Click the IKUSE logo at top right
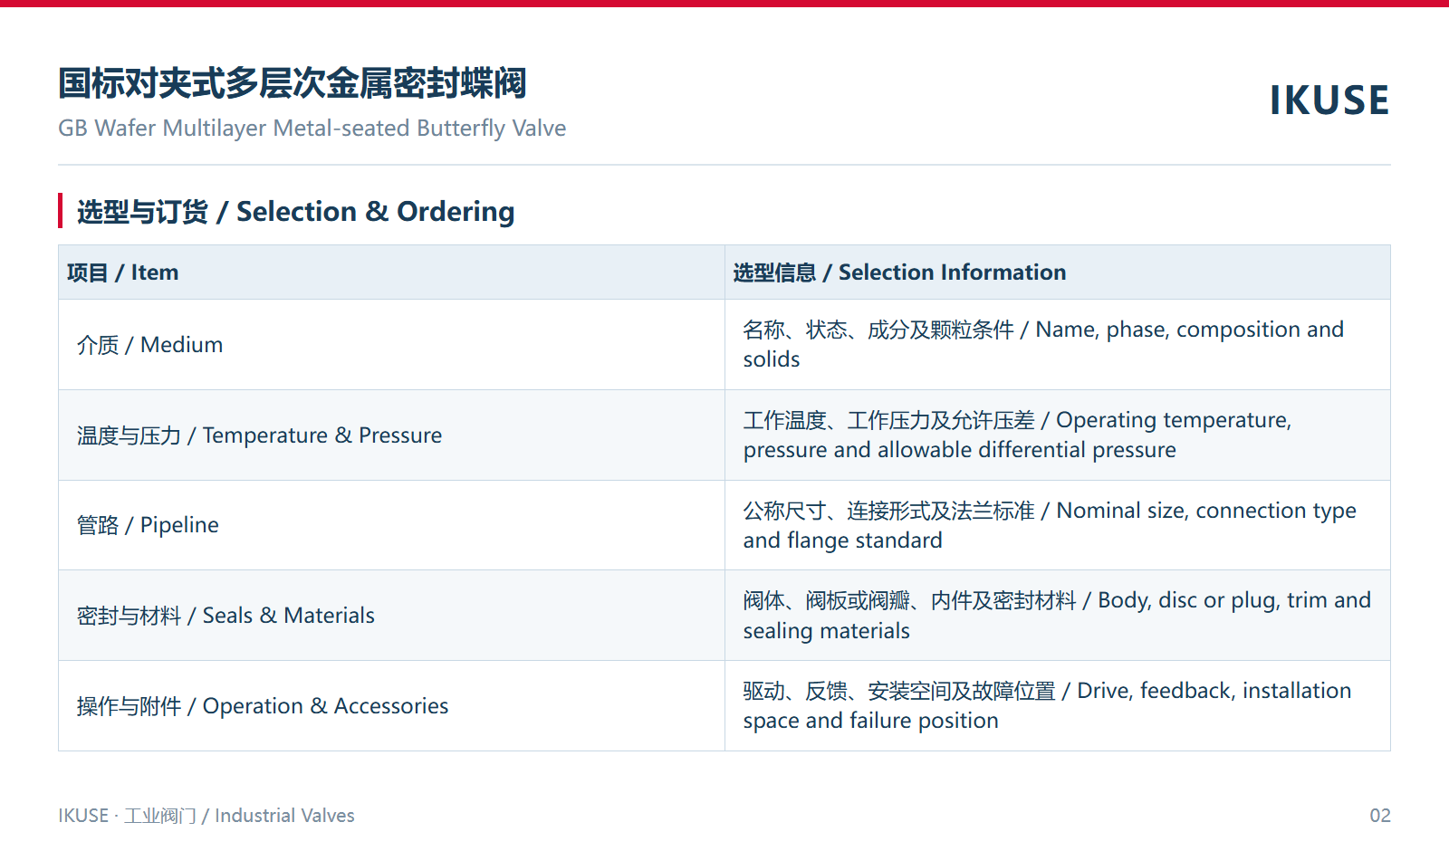The width and height of the screenshot is (1449, 851). tap(1329, 100)
